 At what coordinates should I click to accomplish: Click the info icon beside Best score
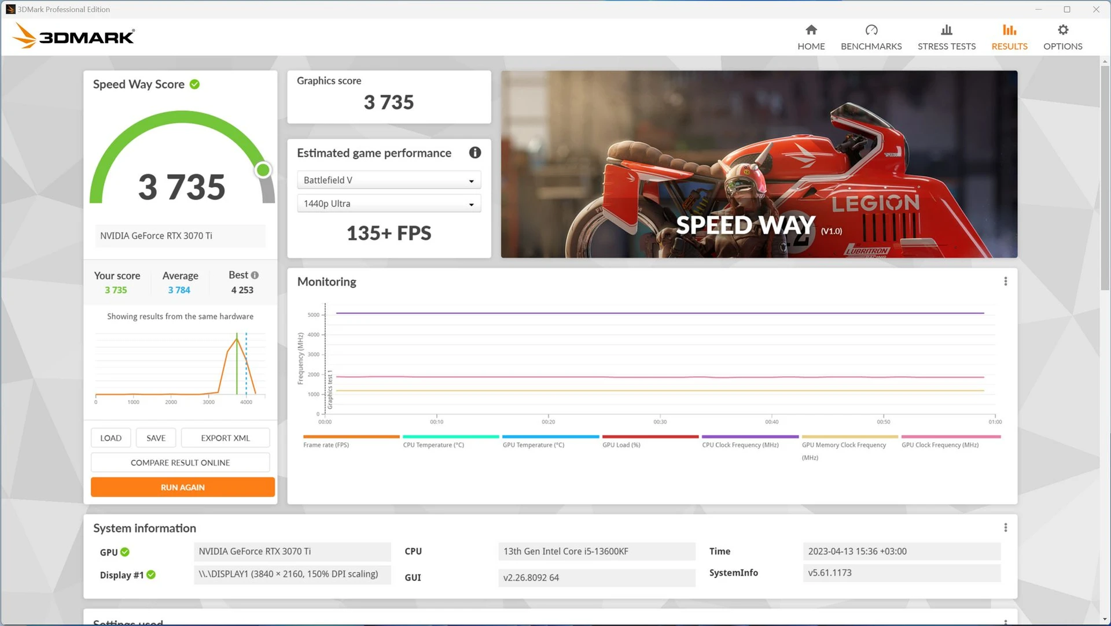coord(255,275)
